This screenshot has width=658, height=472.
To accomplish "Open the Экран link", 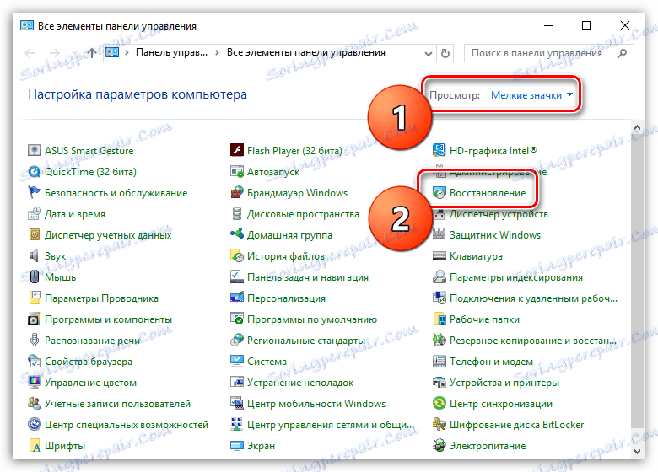I will pos(261,446).
